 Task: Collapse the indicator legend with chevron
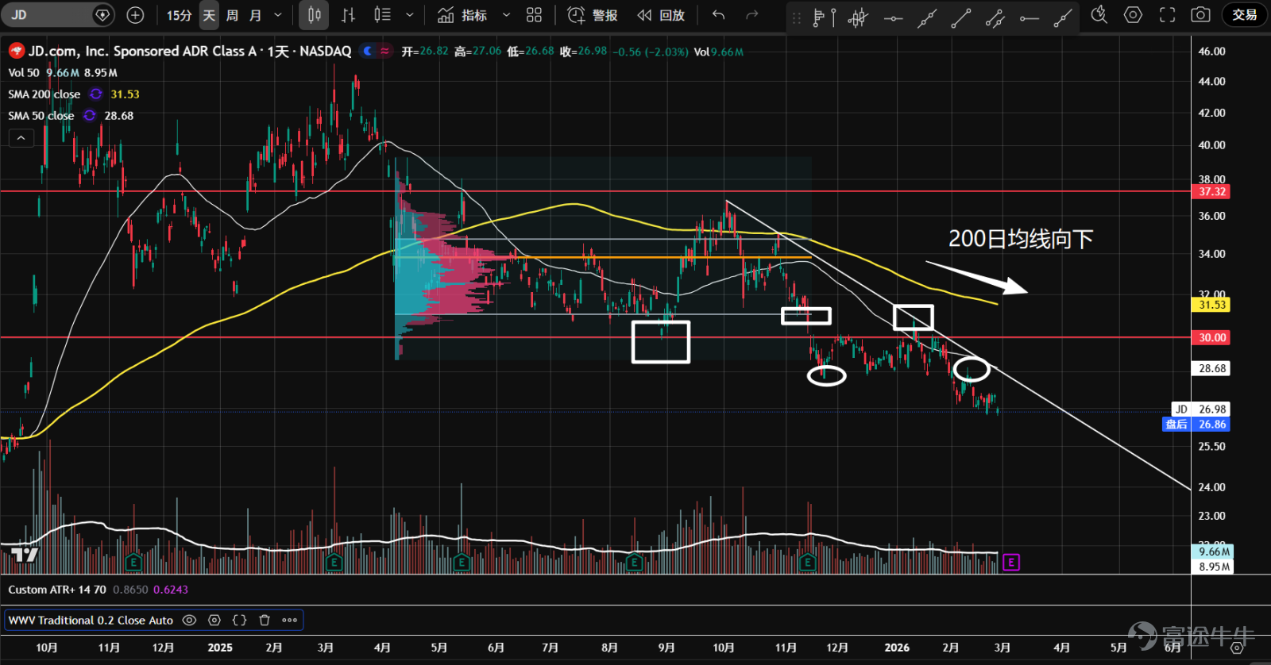(21, 138)
